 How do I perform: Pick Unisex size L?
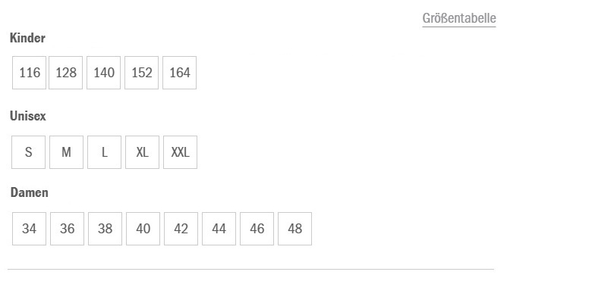pos(105,152)
